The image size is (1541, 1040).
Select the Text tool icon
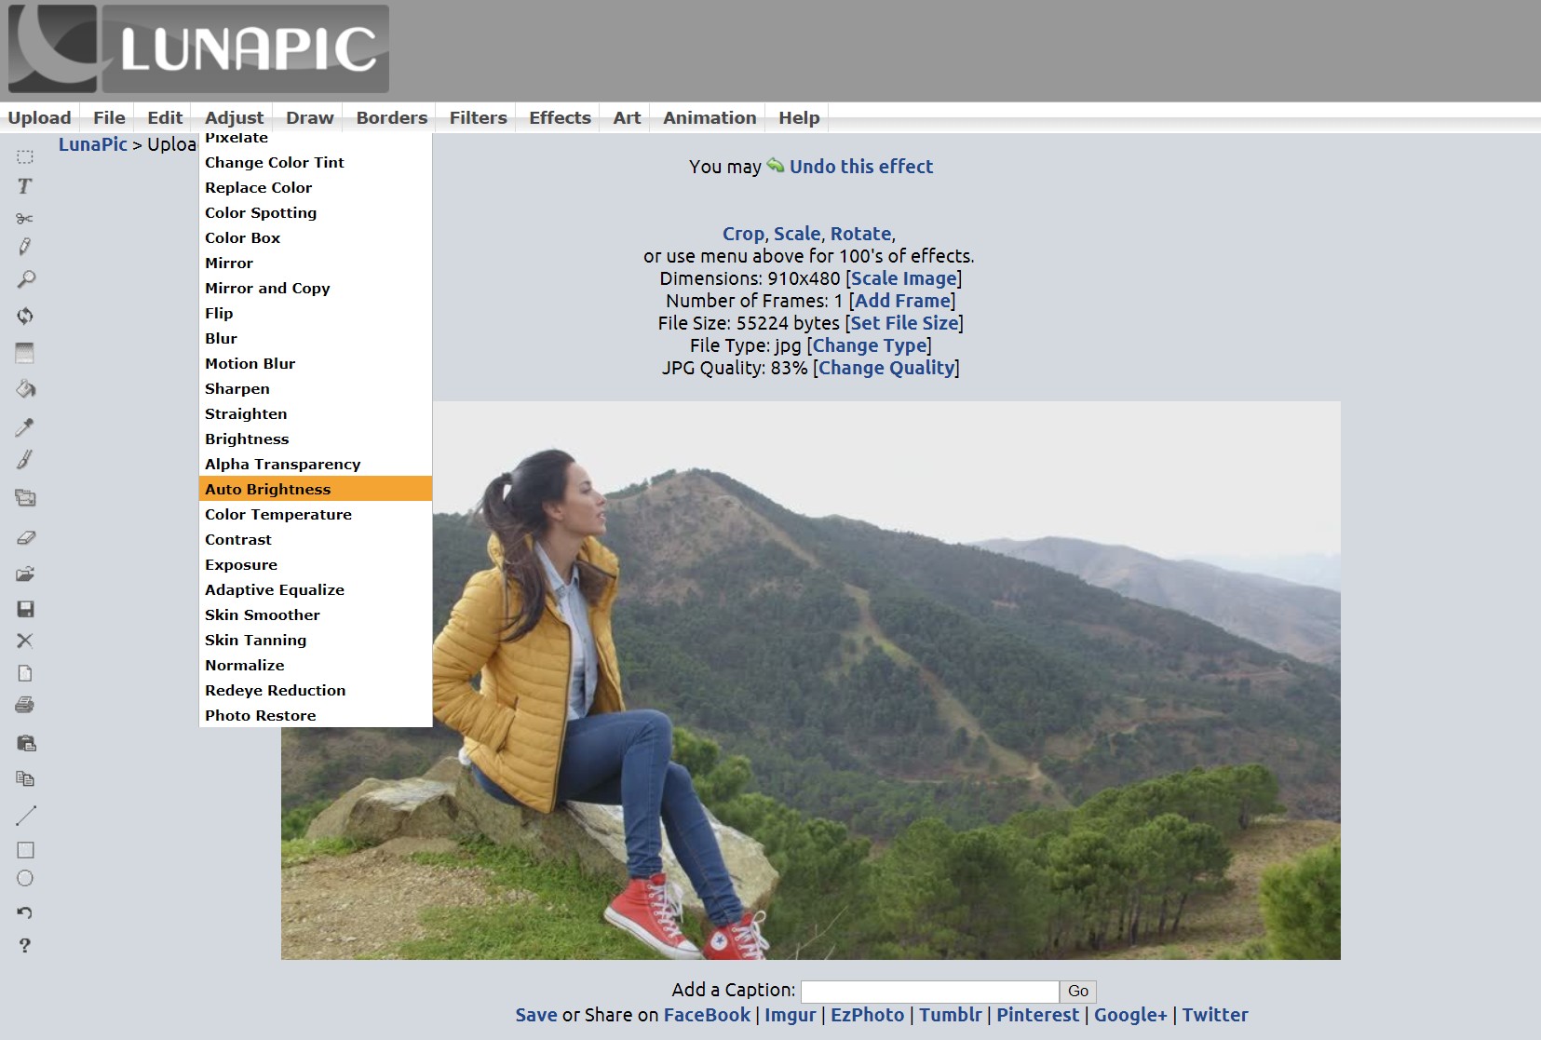coord(25,186)
